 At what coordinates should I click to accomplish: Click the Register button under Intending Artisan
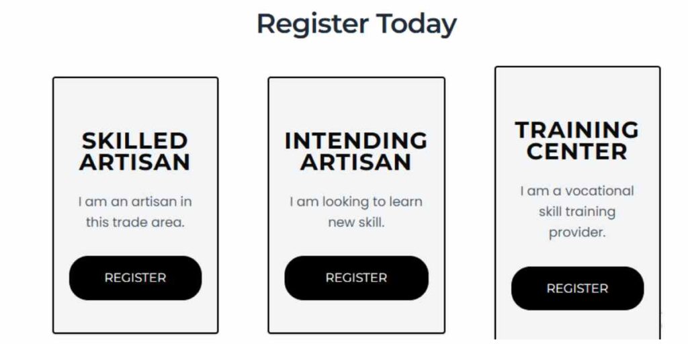356,277
